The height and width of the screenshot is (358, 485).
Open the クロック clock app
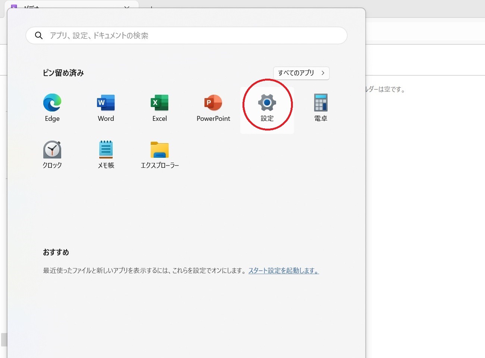pyautogui.click(x=52, y=154)
